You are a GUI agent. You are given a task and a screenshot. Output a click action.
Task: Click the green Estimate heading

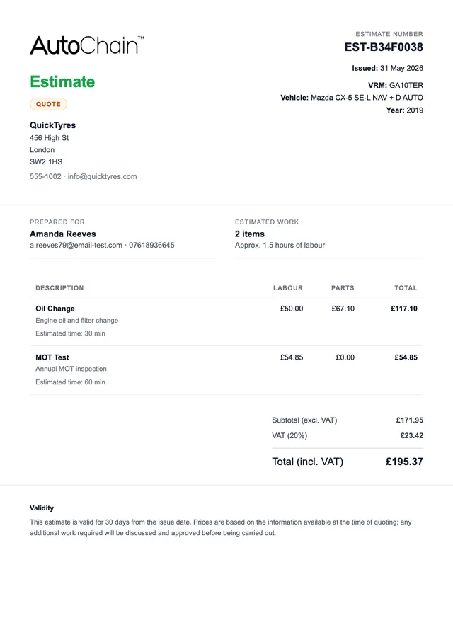(62, 81)
